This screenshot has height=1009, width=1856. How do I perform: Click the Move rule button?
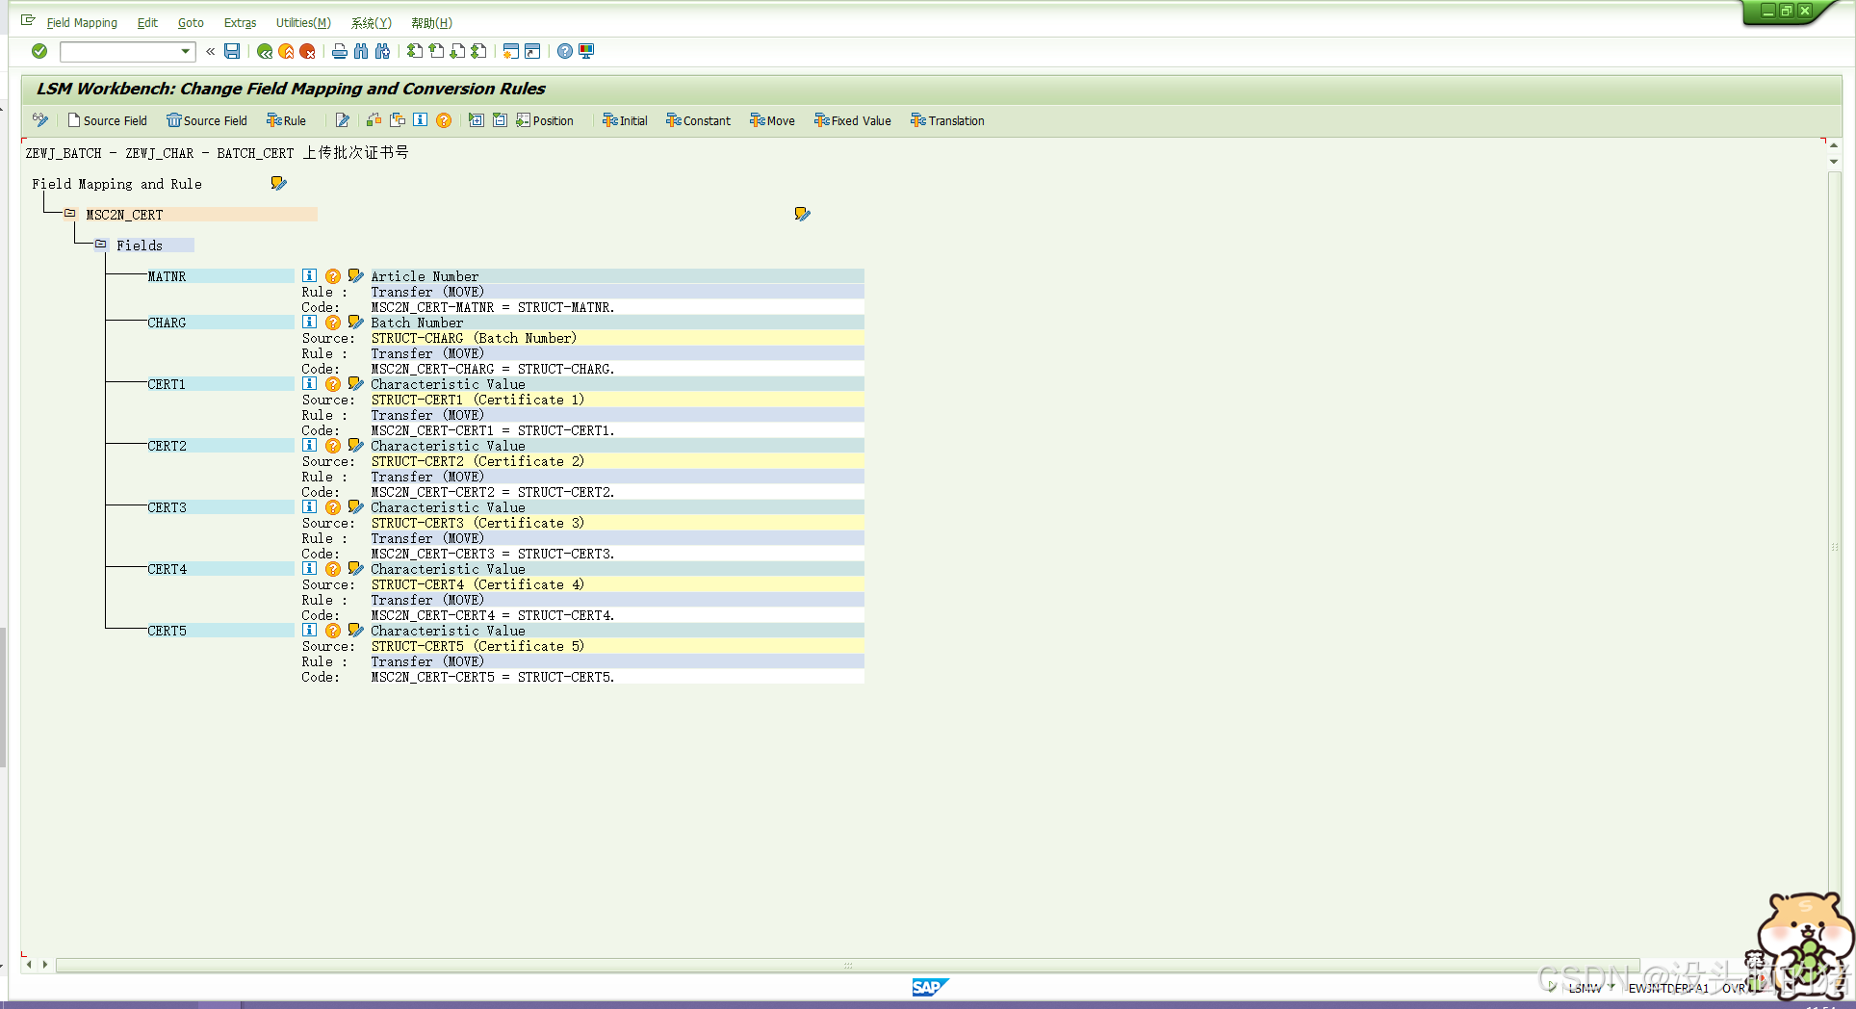pos(772,120)
